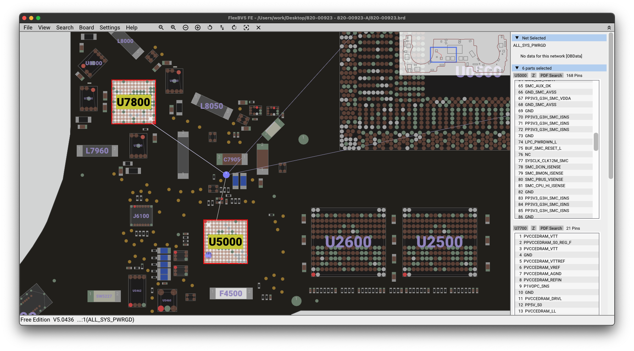Click the Z button next to U5000
This screenshot has width=634, height=351.
coord(533,75)
